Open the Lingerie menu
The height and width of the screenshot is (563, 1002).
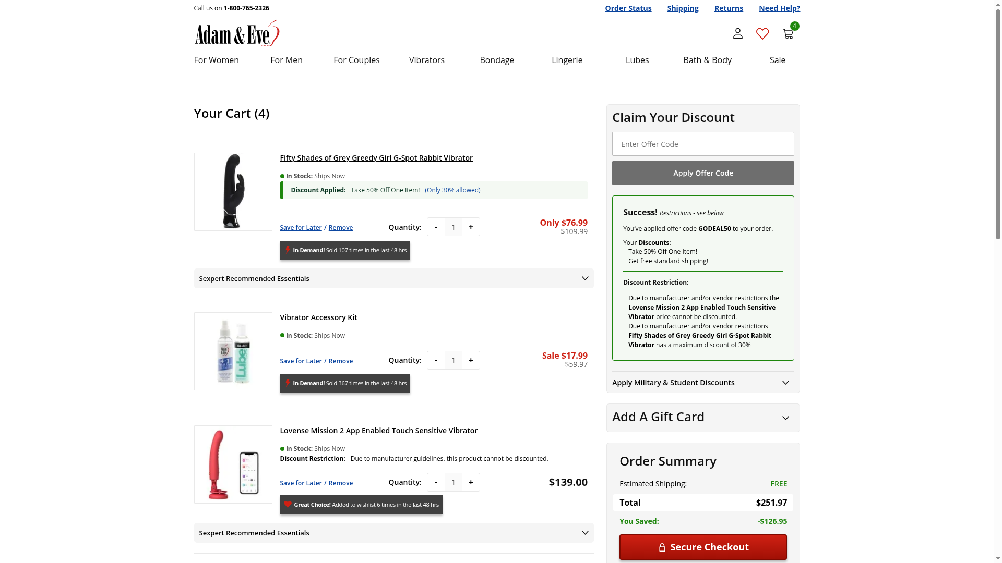click(567, 60)
